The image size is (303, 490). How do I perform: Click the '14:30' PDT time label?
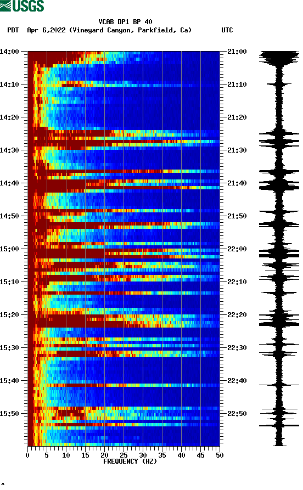[x=9, y=150]
